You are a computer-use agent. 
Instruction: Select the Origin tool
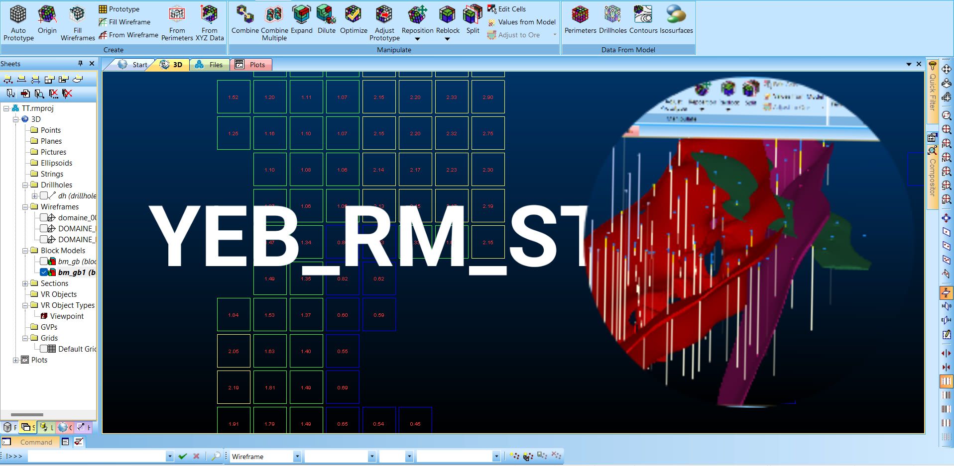click(47, 20)
